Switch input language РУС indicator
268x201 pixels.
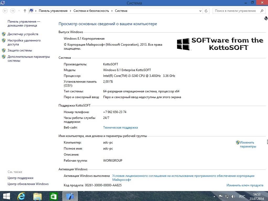[242, 197]
